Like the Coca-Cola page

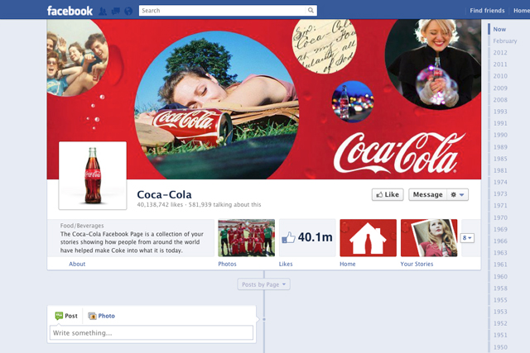click(x=388, y=195)
